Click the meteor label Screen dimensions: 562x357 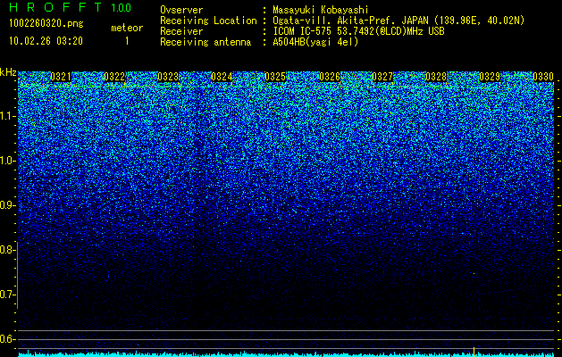pos(127,28)
